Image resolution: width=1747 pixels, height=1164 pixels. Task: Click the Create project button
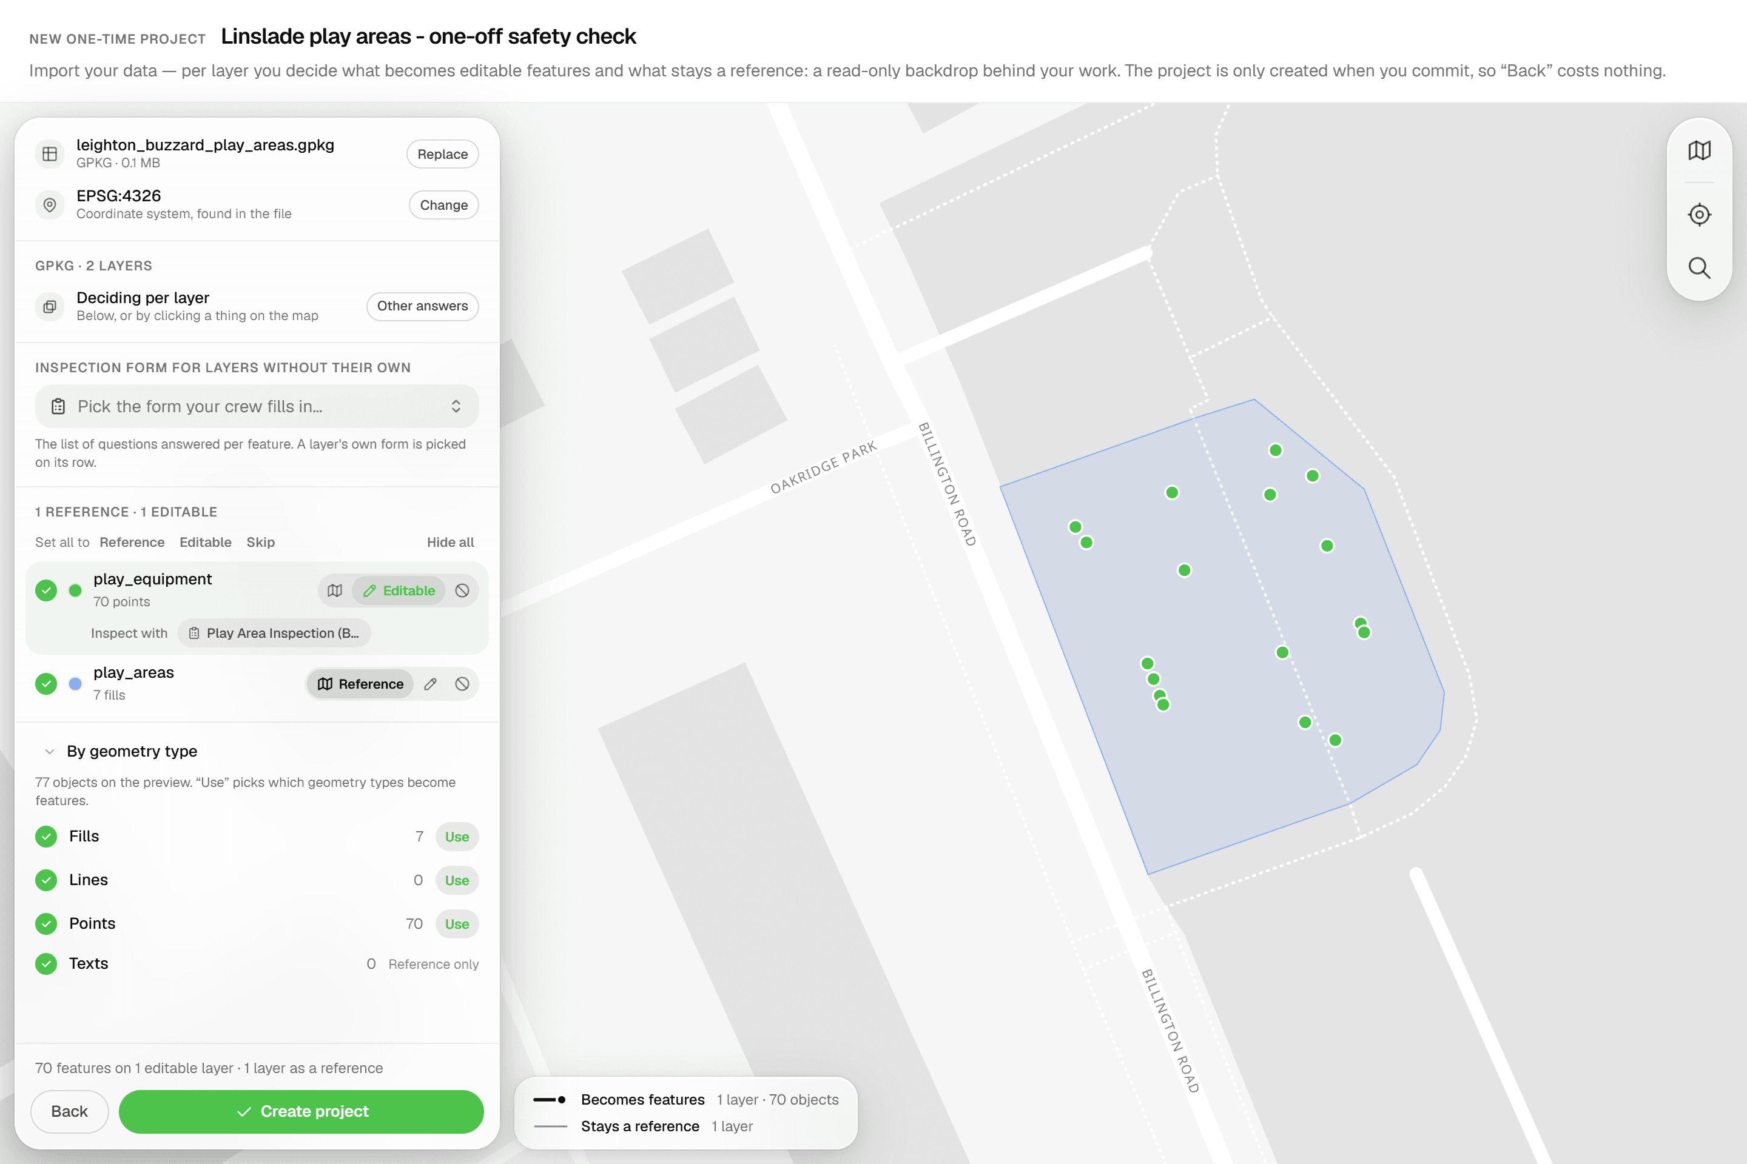[301, 1111]
